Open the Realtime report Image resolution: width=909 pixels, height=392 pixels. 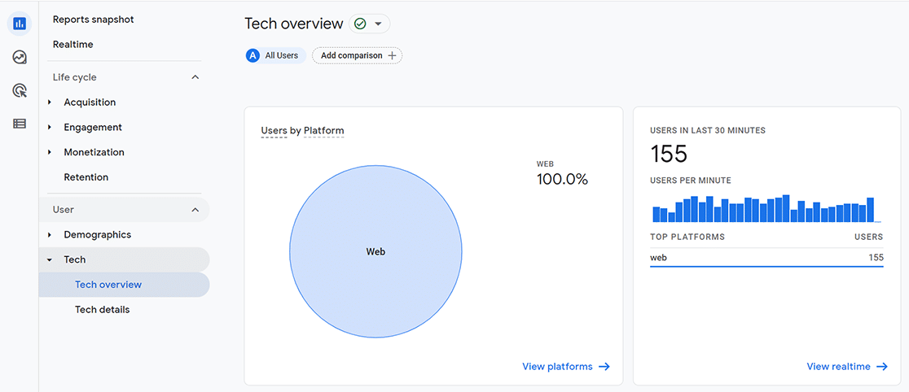[x=72, y=45]
